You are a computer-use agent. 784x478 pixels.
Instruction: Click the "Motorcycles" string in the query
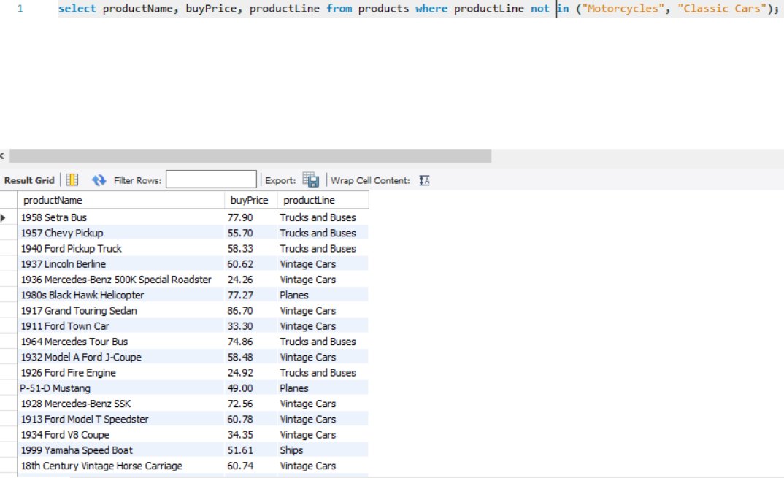[x=623, y=9]
